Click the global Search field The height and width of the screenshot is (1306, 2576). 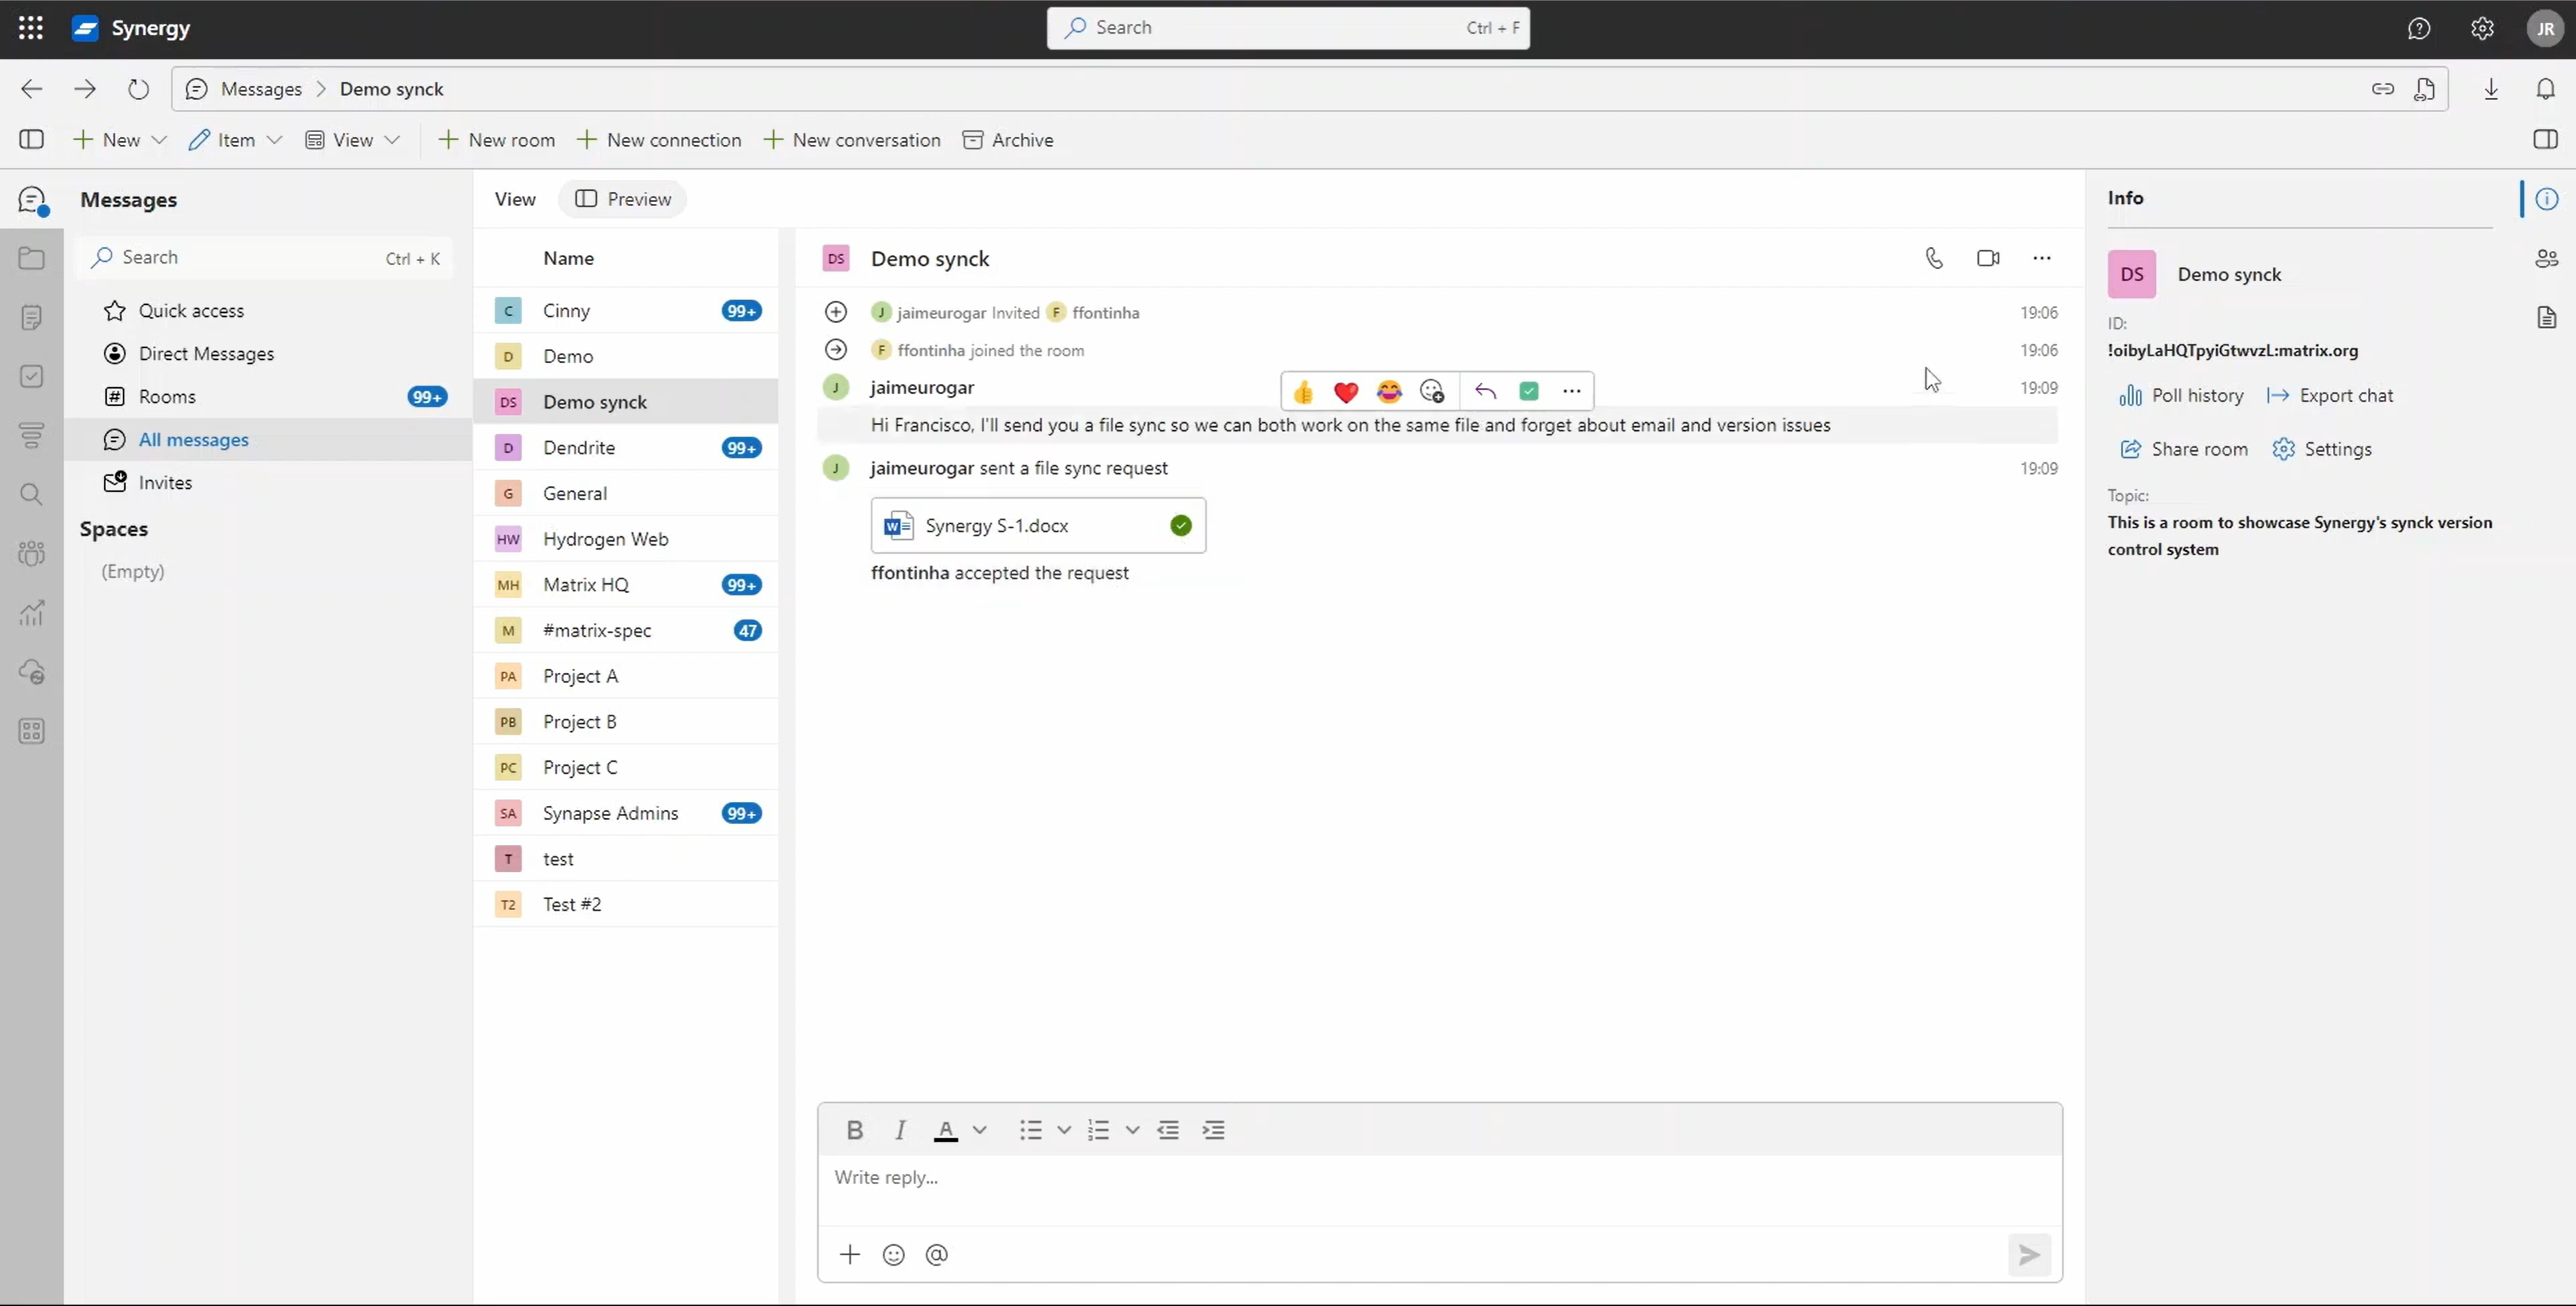(1288, 28)
